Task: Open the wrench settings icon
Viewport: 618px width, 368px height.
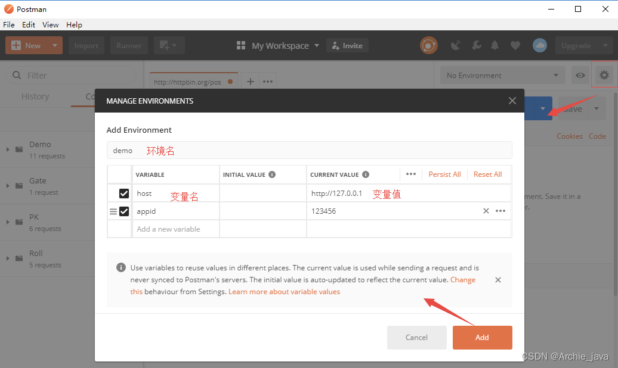Action: click(476, 46)
